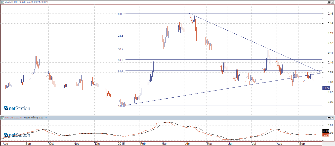
Task: Click the 0.01 MACD axis value
Action: (x=330, y=125)
